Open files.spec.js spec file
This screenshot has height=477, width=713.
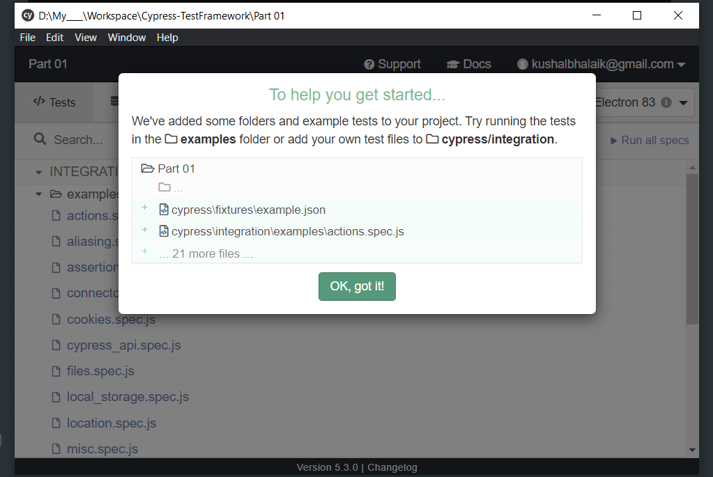point(100,371)
